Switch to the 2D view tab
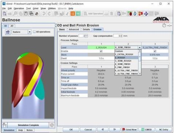 coord(12,26)
